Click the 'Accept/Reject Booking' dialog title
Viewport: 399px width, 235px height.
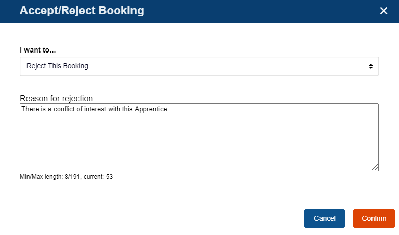point(82,11)
